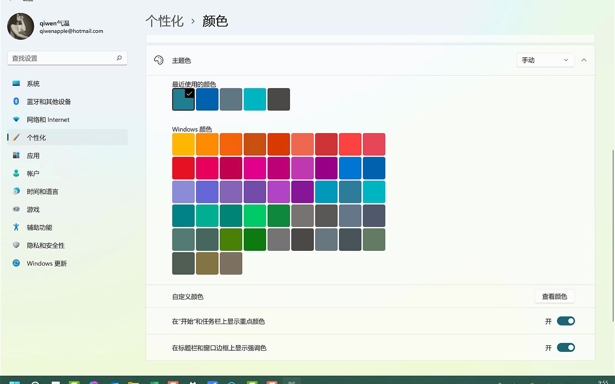Screen dimensions: 615x384
Task: Click the Windows 颜色 heading
Action: click(x=192, y=129)
